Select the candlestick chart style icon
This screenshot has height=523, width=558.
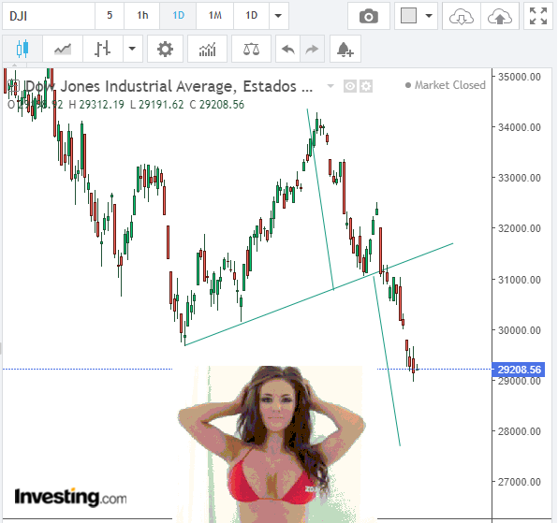pyautogui.click(x=22, y=49)
